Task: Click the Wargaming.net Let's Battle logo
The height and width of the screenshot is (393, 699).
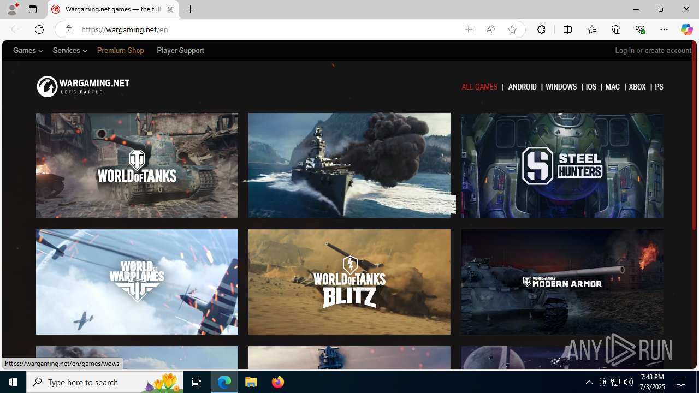Action: pos(83,86)
